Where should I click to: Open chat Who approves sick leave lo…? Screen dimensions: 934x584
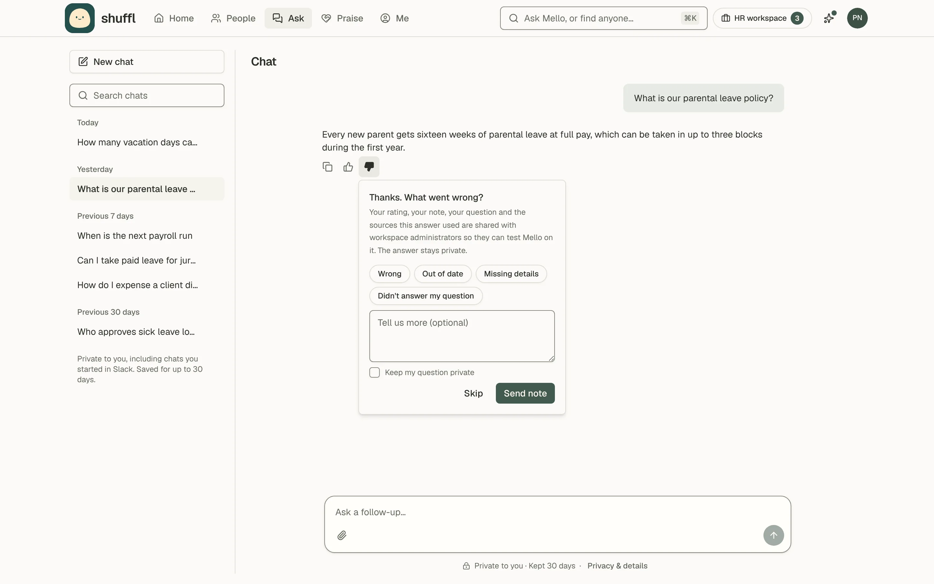pos(147,332)
